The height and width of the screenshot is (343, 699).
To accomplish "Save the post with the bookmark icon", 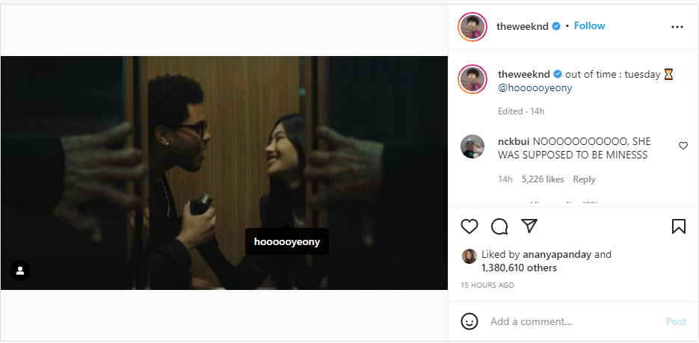I will [678, 226].
